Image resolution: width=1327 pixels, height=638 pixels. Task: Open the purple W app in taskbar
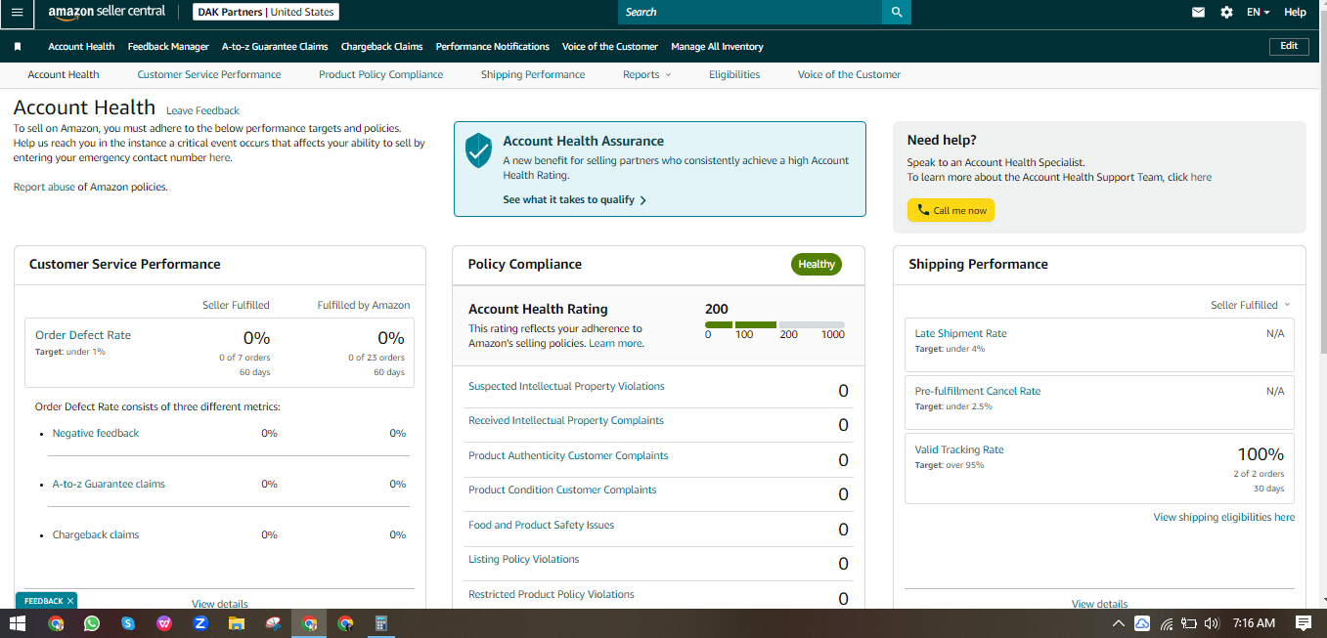[164, 623]
